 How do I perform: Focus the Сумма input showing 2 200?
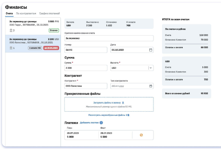[86, 68]
